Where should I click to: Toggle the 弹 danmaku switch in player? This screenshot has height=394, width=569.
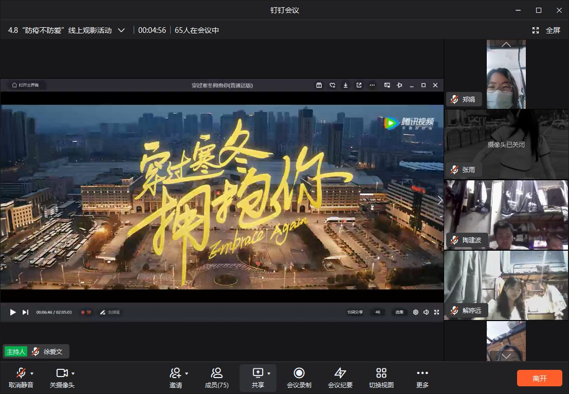(86, 312)
